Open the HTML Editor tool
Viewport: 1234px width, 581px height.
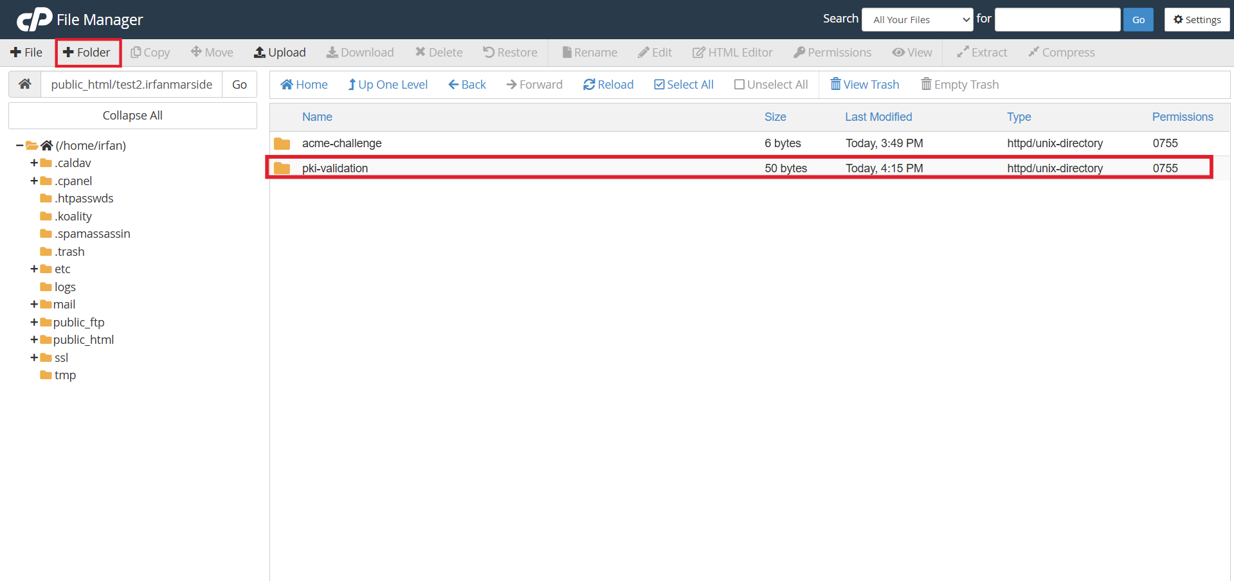(732, 53)
